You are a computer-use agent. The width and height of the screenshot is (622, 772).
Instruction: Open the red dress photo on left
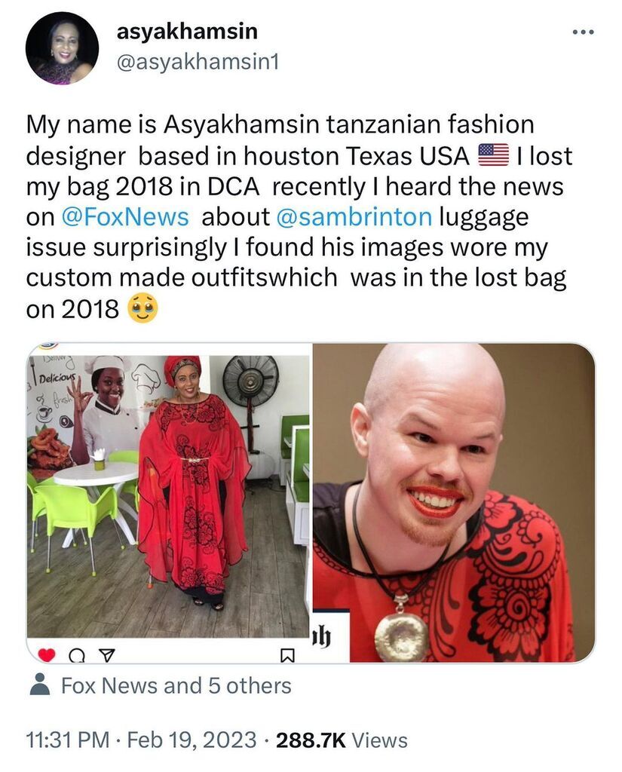[169, 497]
